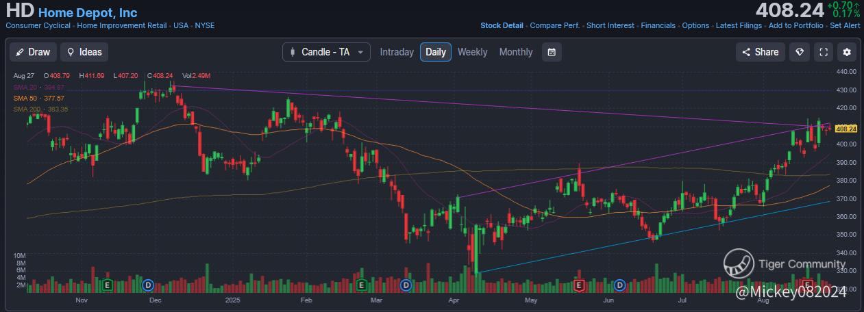Open chart settings gear

coord(848,52)
